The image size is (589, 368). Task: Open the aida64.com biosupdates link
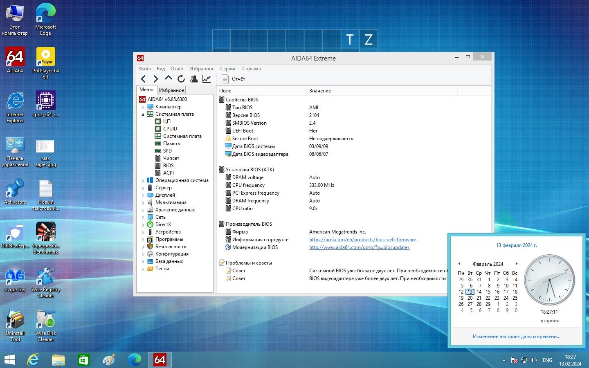pyautogui.click(x=359, y=247)
